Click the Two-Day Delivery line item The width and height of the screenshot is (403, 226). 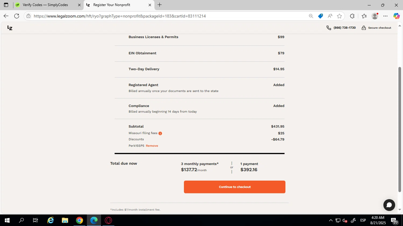pyautogui.click(x=144, y=69)
